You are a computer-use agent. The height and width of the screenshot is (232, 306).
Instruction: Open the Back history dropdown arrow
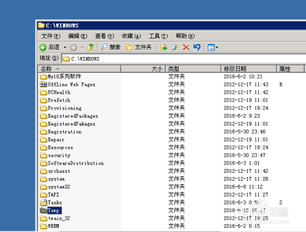coord(65,47)
